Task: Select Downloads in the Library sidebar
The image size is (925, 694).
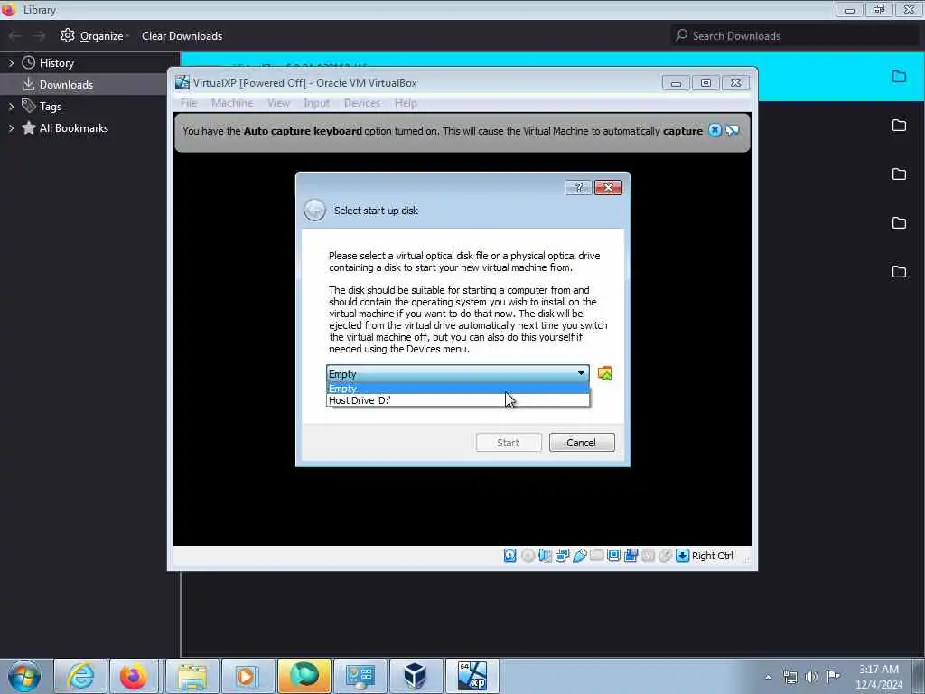Action: tap(66, 84)
